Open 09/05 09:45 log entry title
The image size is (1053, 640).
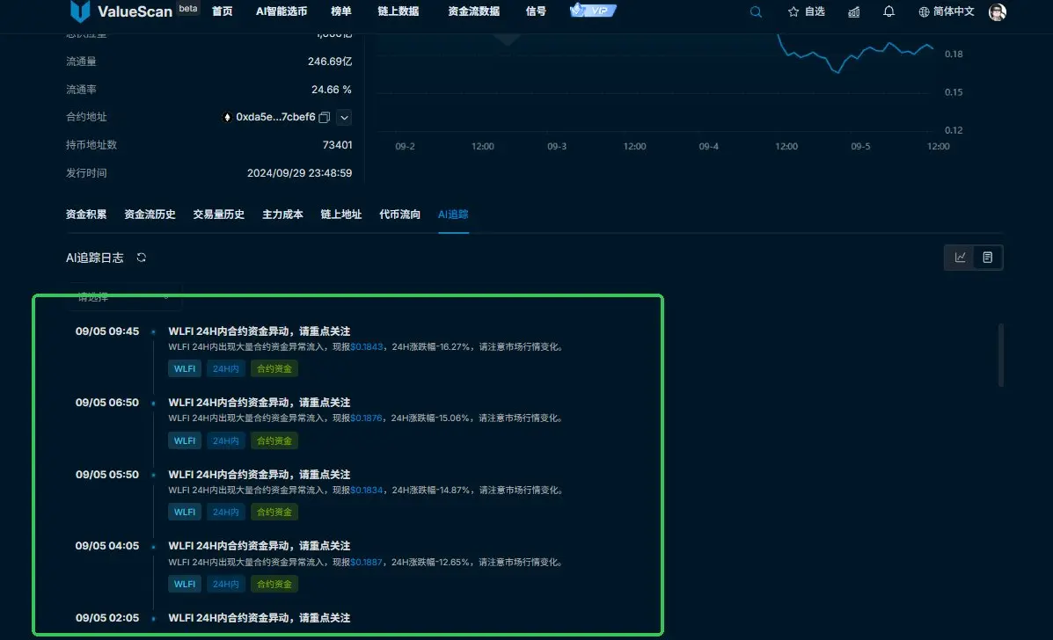tap(260, 331)
